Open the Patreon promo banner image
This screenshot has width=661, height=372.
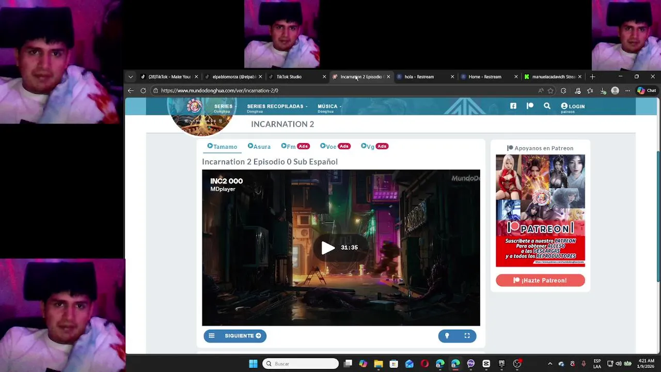pos(540,211)
